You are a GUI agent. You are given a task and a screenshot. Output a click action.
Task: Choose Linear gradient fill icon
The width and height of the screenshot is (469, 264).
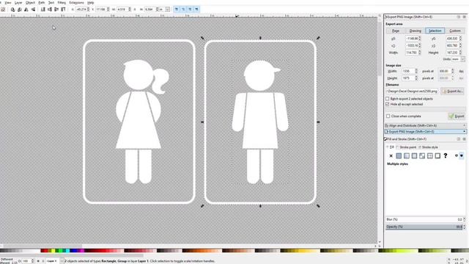click(x=407, y=155)
